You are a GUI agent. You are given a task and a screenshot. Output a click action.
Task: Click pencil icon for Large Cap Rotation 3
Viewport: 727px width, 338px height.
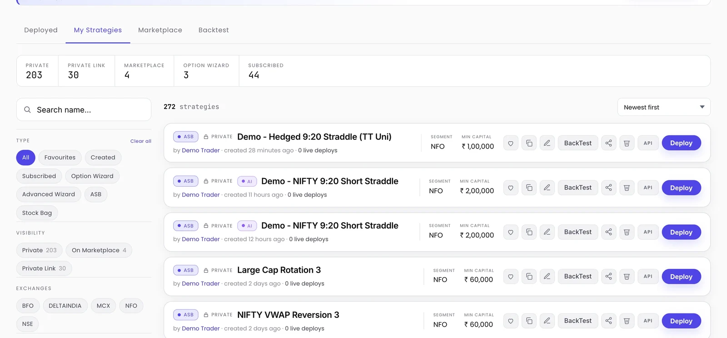pos(547,276)
